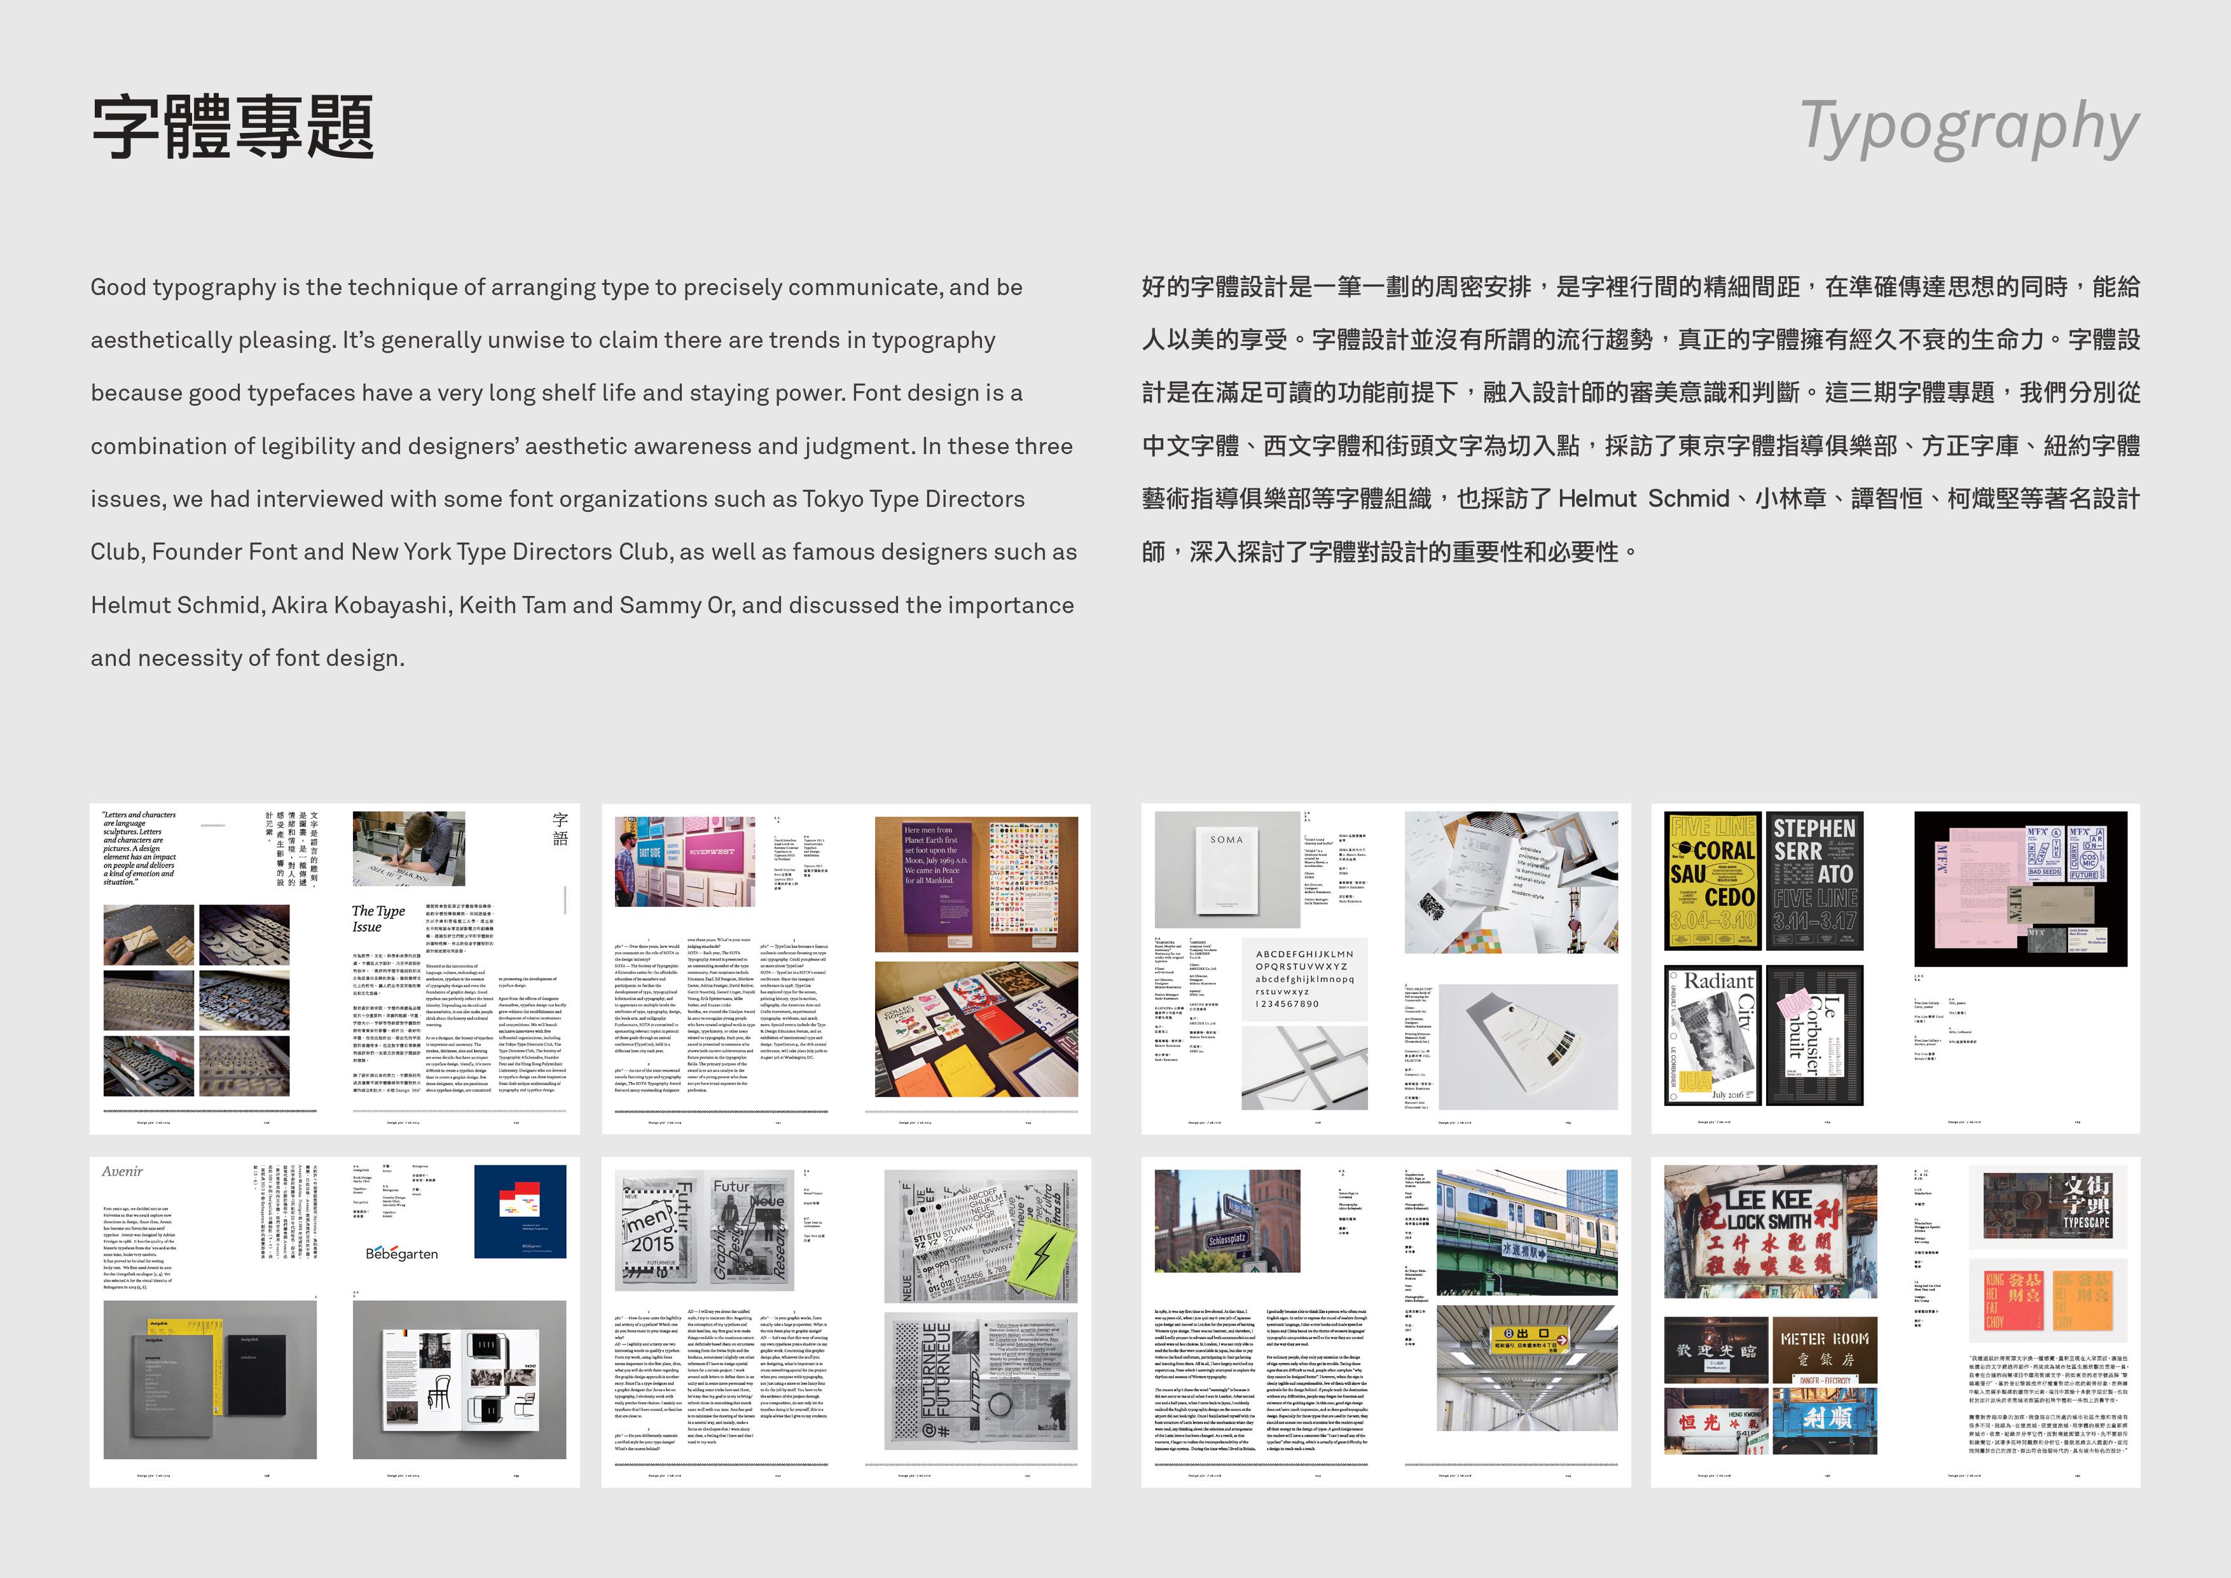Open the EAST SIDE EVERWEST exhibition photo
This screenshot has width=2231, height=1578.
click(x=685, y=862)
